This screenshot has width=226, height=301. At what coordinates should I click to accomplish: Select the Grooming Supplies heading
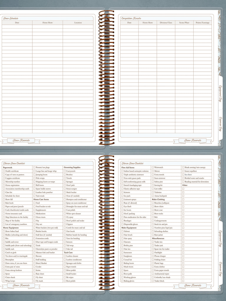click(x=72, y=167)
